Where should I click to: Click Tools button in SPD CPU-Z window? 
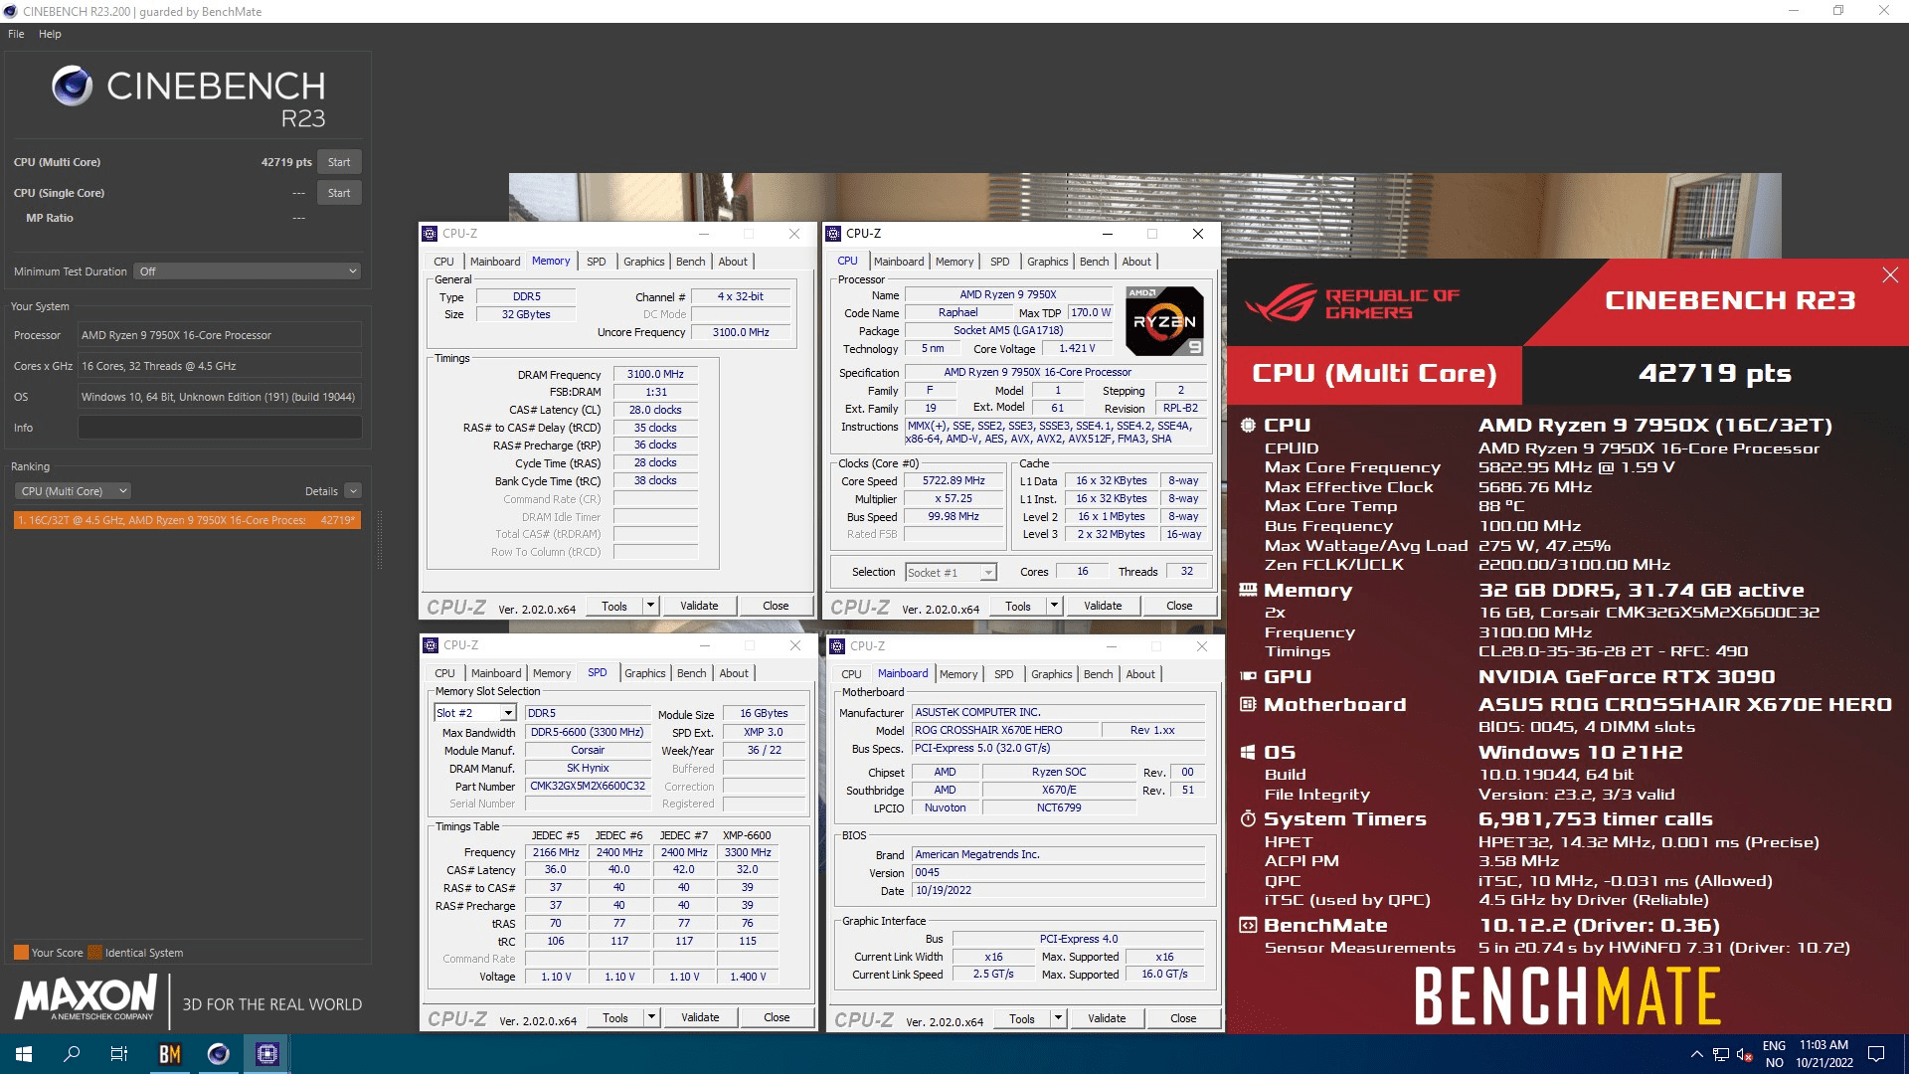tap(615, 1017)
